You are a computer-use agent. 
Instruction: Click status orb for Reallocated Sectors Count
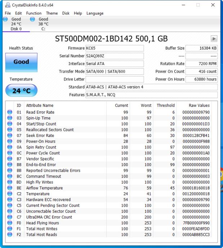click(x=10, y=129)
